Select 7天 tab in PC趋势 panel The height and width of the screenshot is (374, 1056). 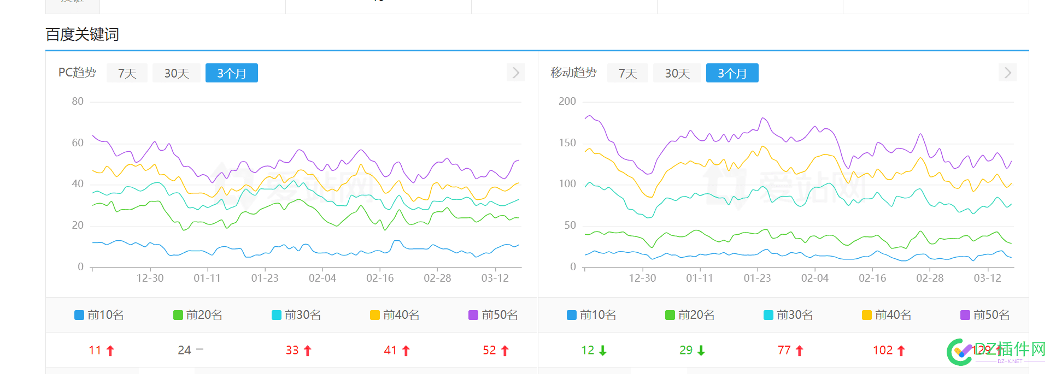point(127,73)
